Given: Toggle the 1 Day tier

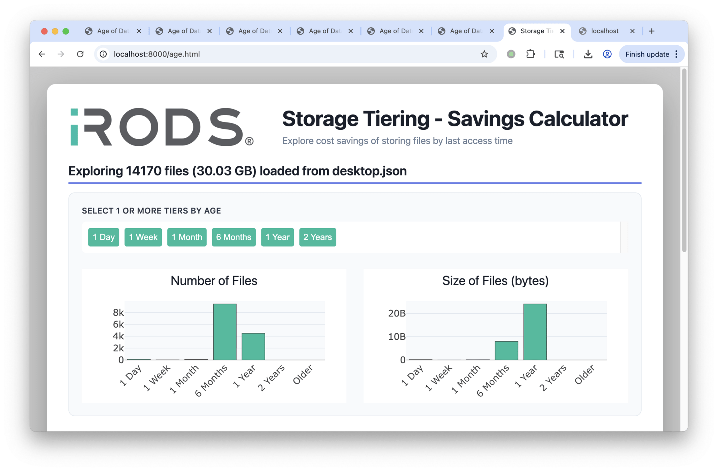Looking at the screenshot, I should (x=104, y=237).
